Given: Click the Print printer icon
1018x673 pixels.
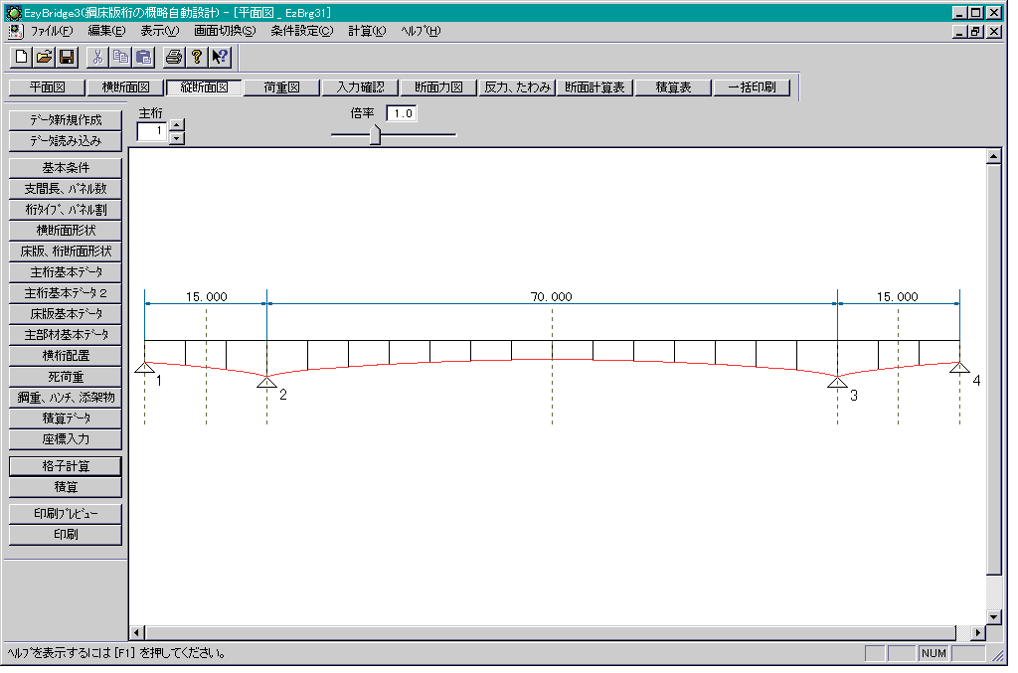Looking at the screenshot, I should pyautogui.click(x=173, y=57).
